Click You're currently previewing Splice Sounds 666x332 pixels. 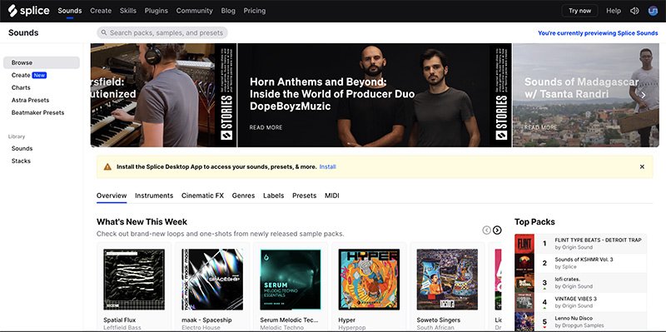(x=598, y=32)
